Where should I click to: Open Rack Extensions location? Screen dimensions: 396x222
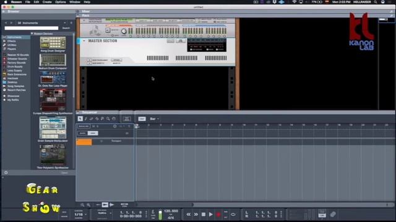[x=17, y=75]
